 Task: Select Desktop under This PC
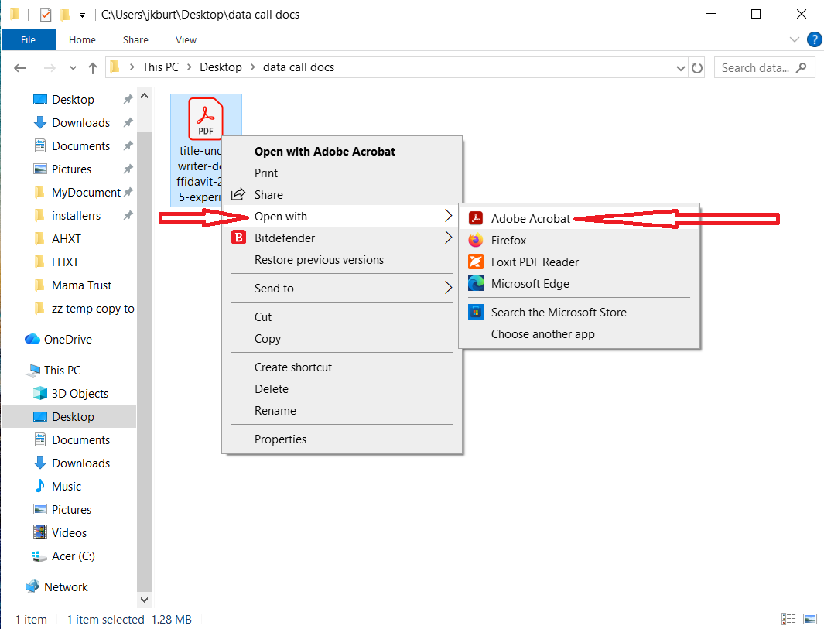(x=73, y=417)
